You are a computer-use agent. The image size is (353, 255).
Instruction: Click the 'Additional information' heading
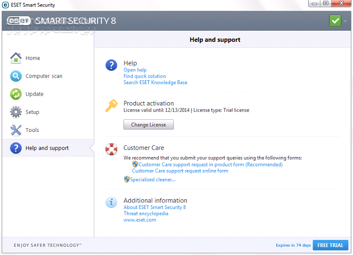click(155, 200)
